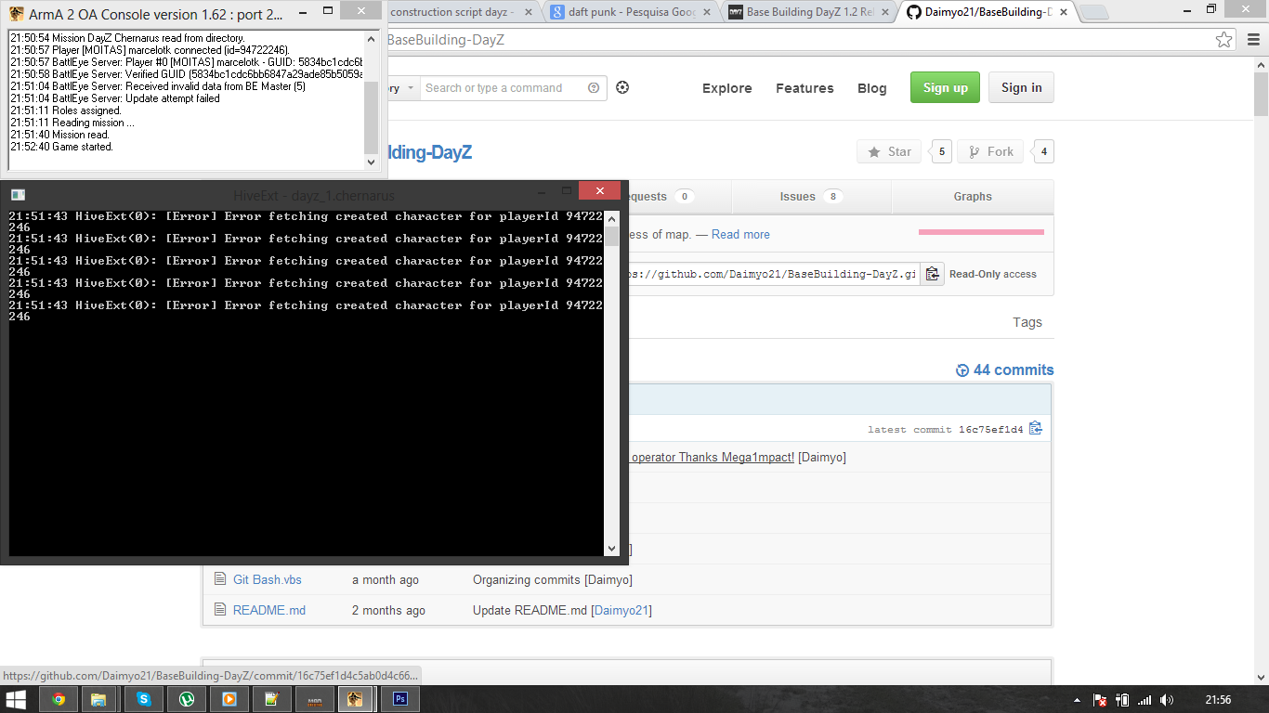Viewport: 1269px width, 713px height.
Task: Open Skype from the taskbar
Action: [x=143, y=699]
